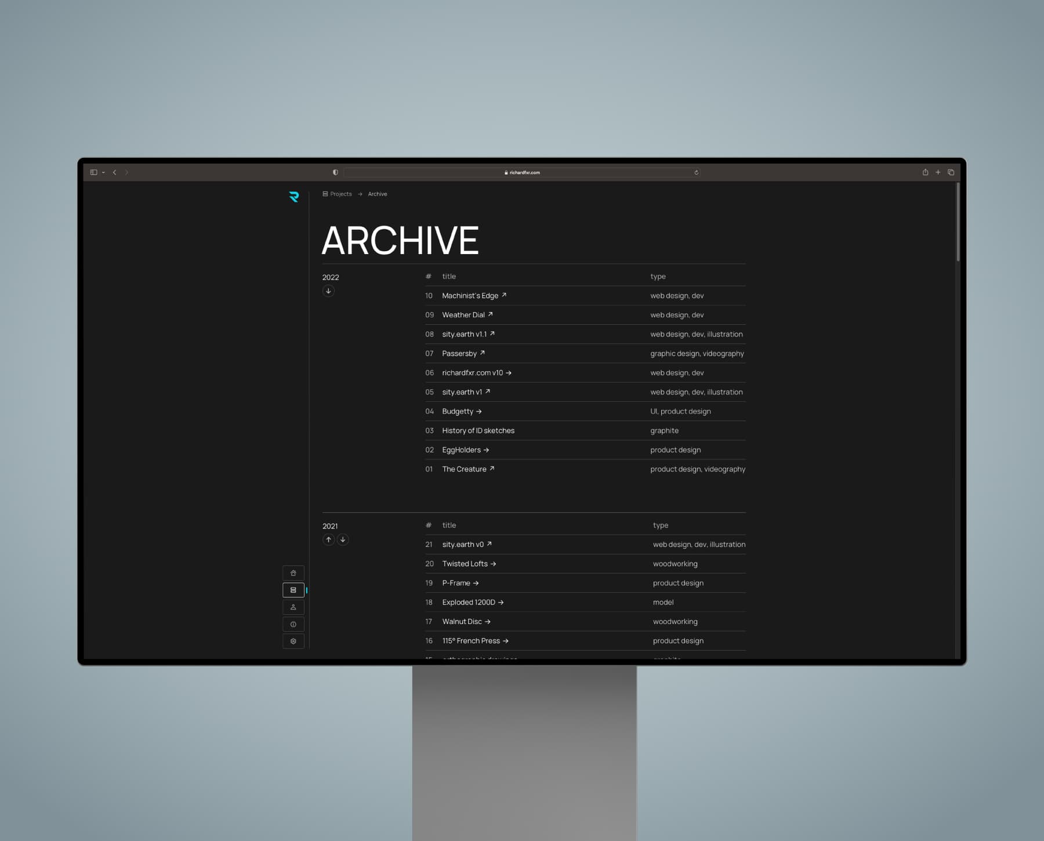Click the teal R logo

[x=294, y=197]
